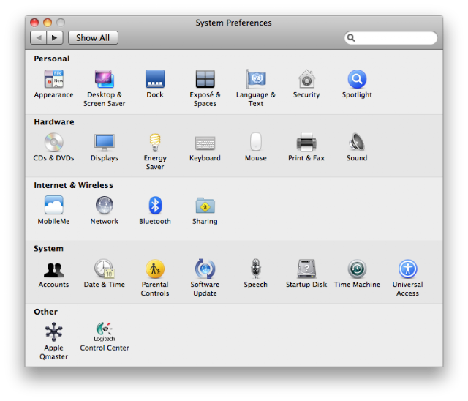Go back with the left arrow button
468x401 pixels.
39,38
